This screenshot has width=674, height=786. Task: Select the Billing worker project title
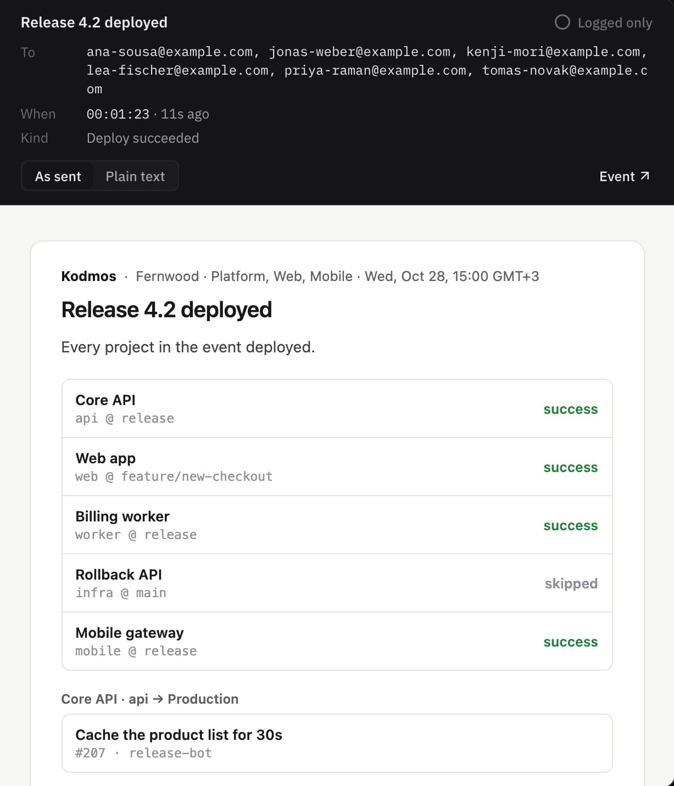pos(122,516)
